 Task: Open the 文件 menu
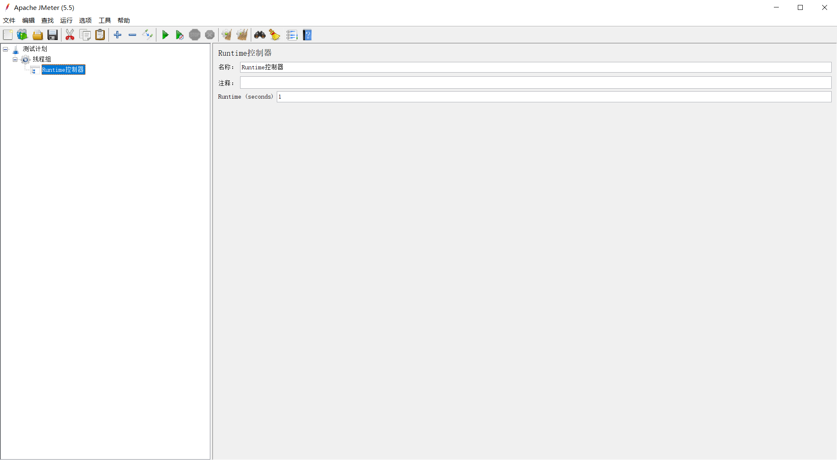click(x=9, y=20)
